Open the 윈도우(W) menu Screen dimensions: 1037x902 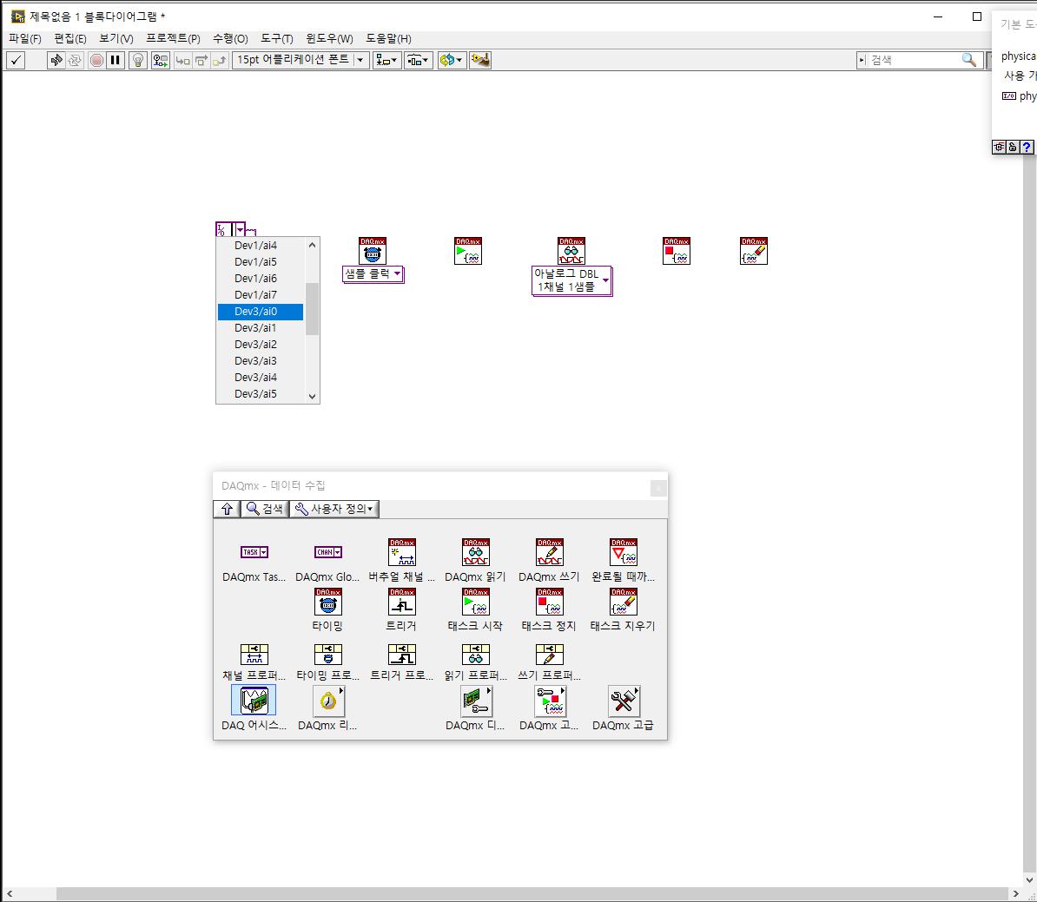pos(329,38)
